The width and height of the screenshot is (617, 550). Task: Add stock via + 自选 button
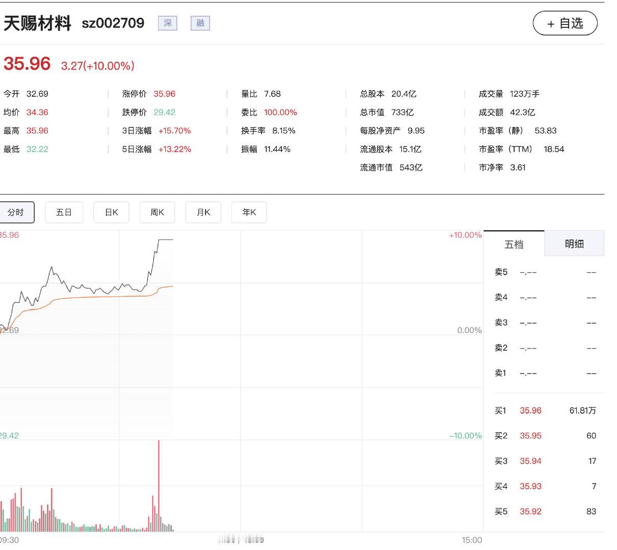(x=565, y=23)
